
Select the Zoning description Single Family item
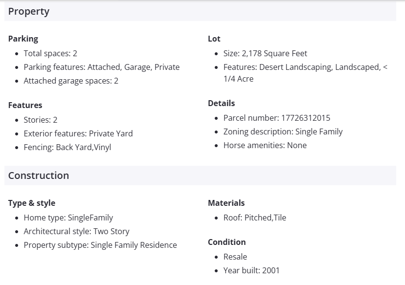[x=283, y=132]
